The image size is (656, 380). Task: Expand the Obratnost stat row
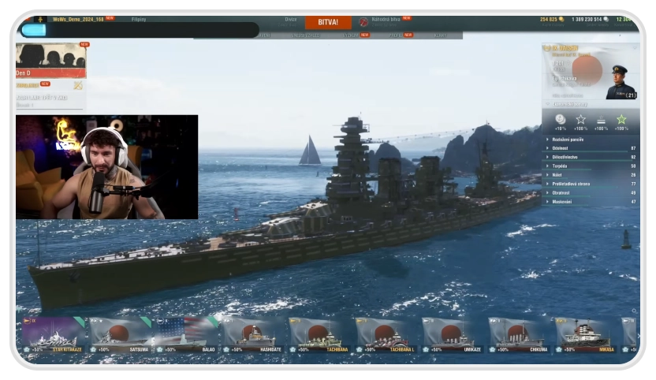[591, 193]
